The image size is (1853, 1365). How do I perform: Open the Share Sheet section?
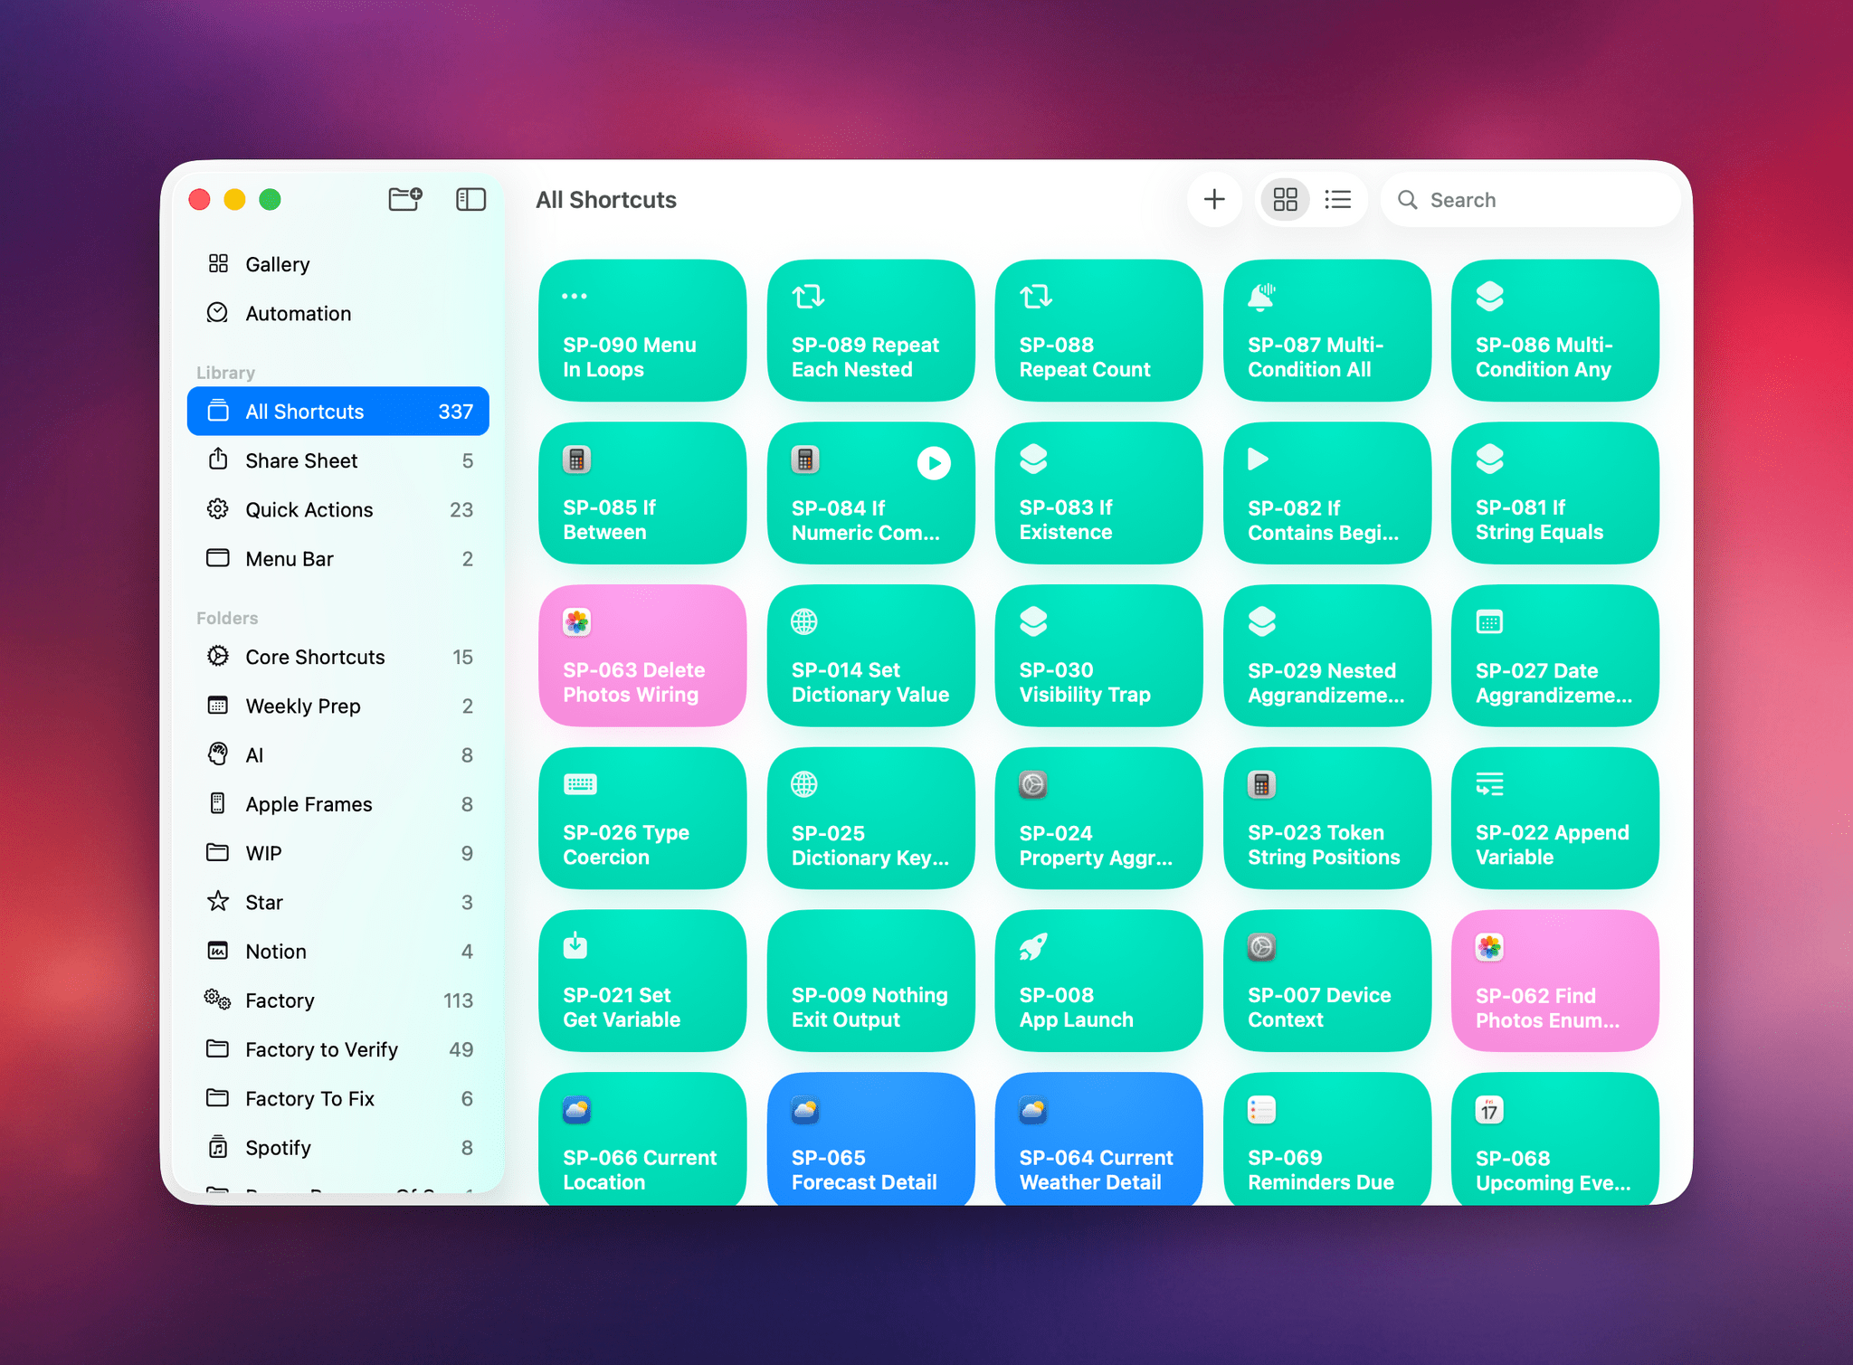coord(301,460)
